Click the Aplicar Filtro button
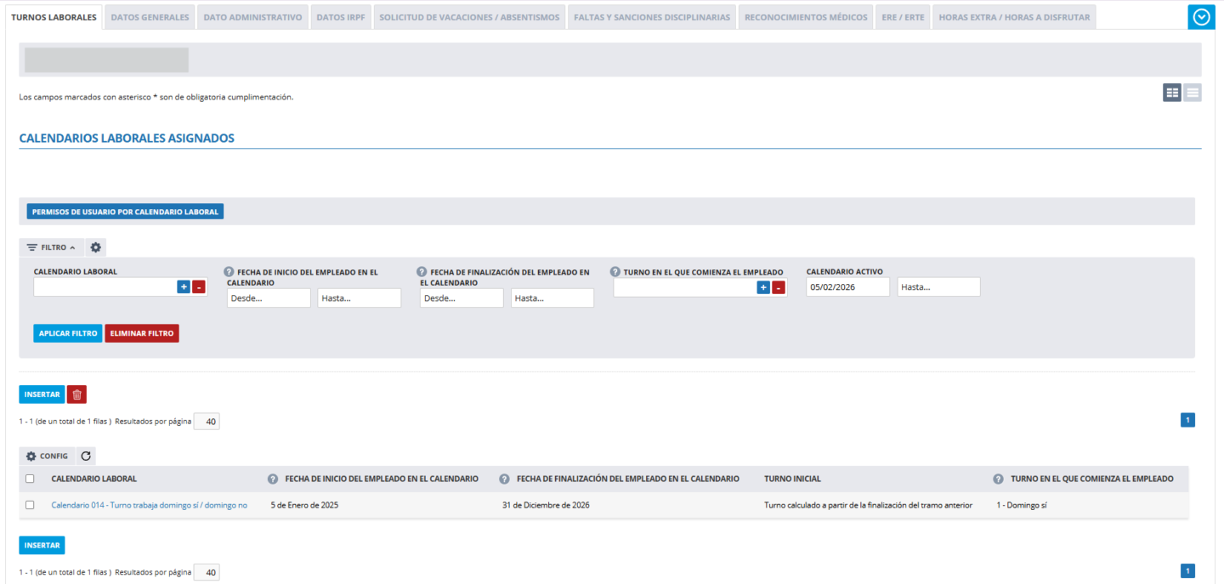 pos(68,333)
